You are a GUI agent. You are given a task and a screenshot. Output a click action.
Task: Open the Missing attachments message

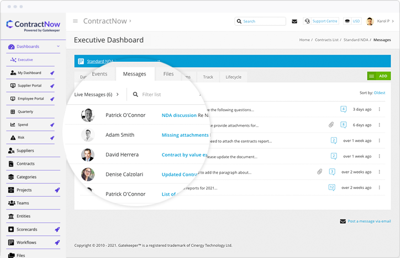[x=185, y=135]
